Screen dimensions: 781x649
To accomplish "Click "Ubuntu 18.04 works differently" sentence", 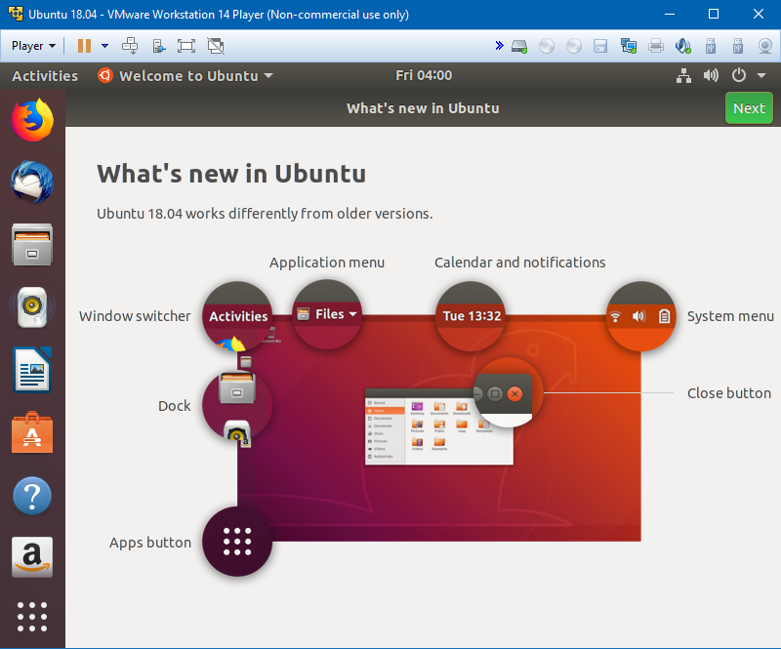I will (x=265, y=214).
